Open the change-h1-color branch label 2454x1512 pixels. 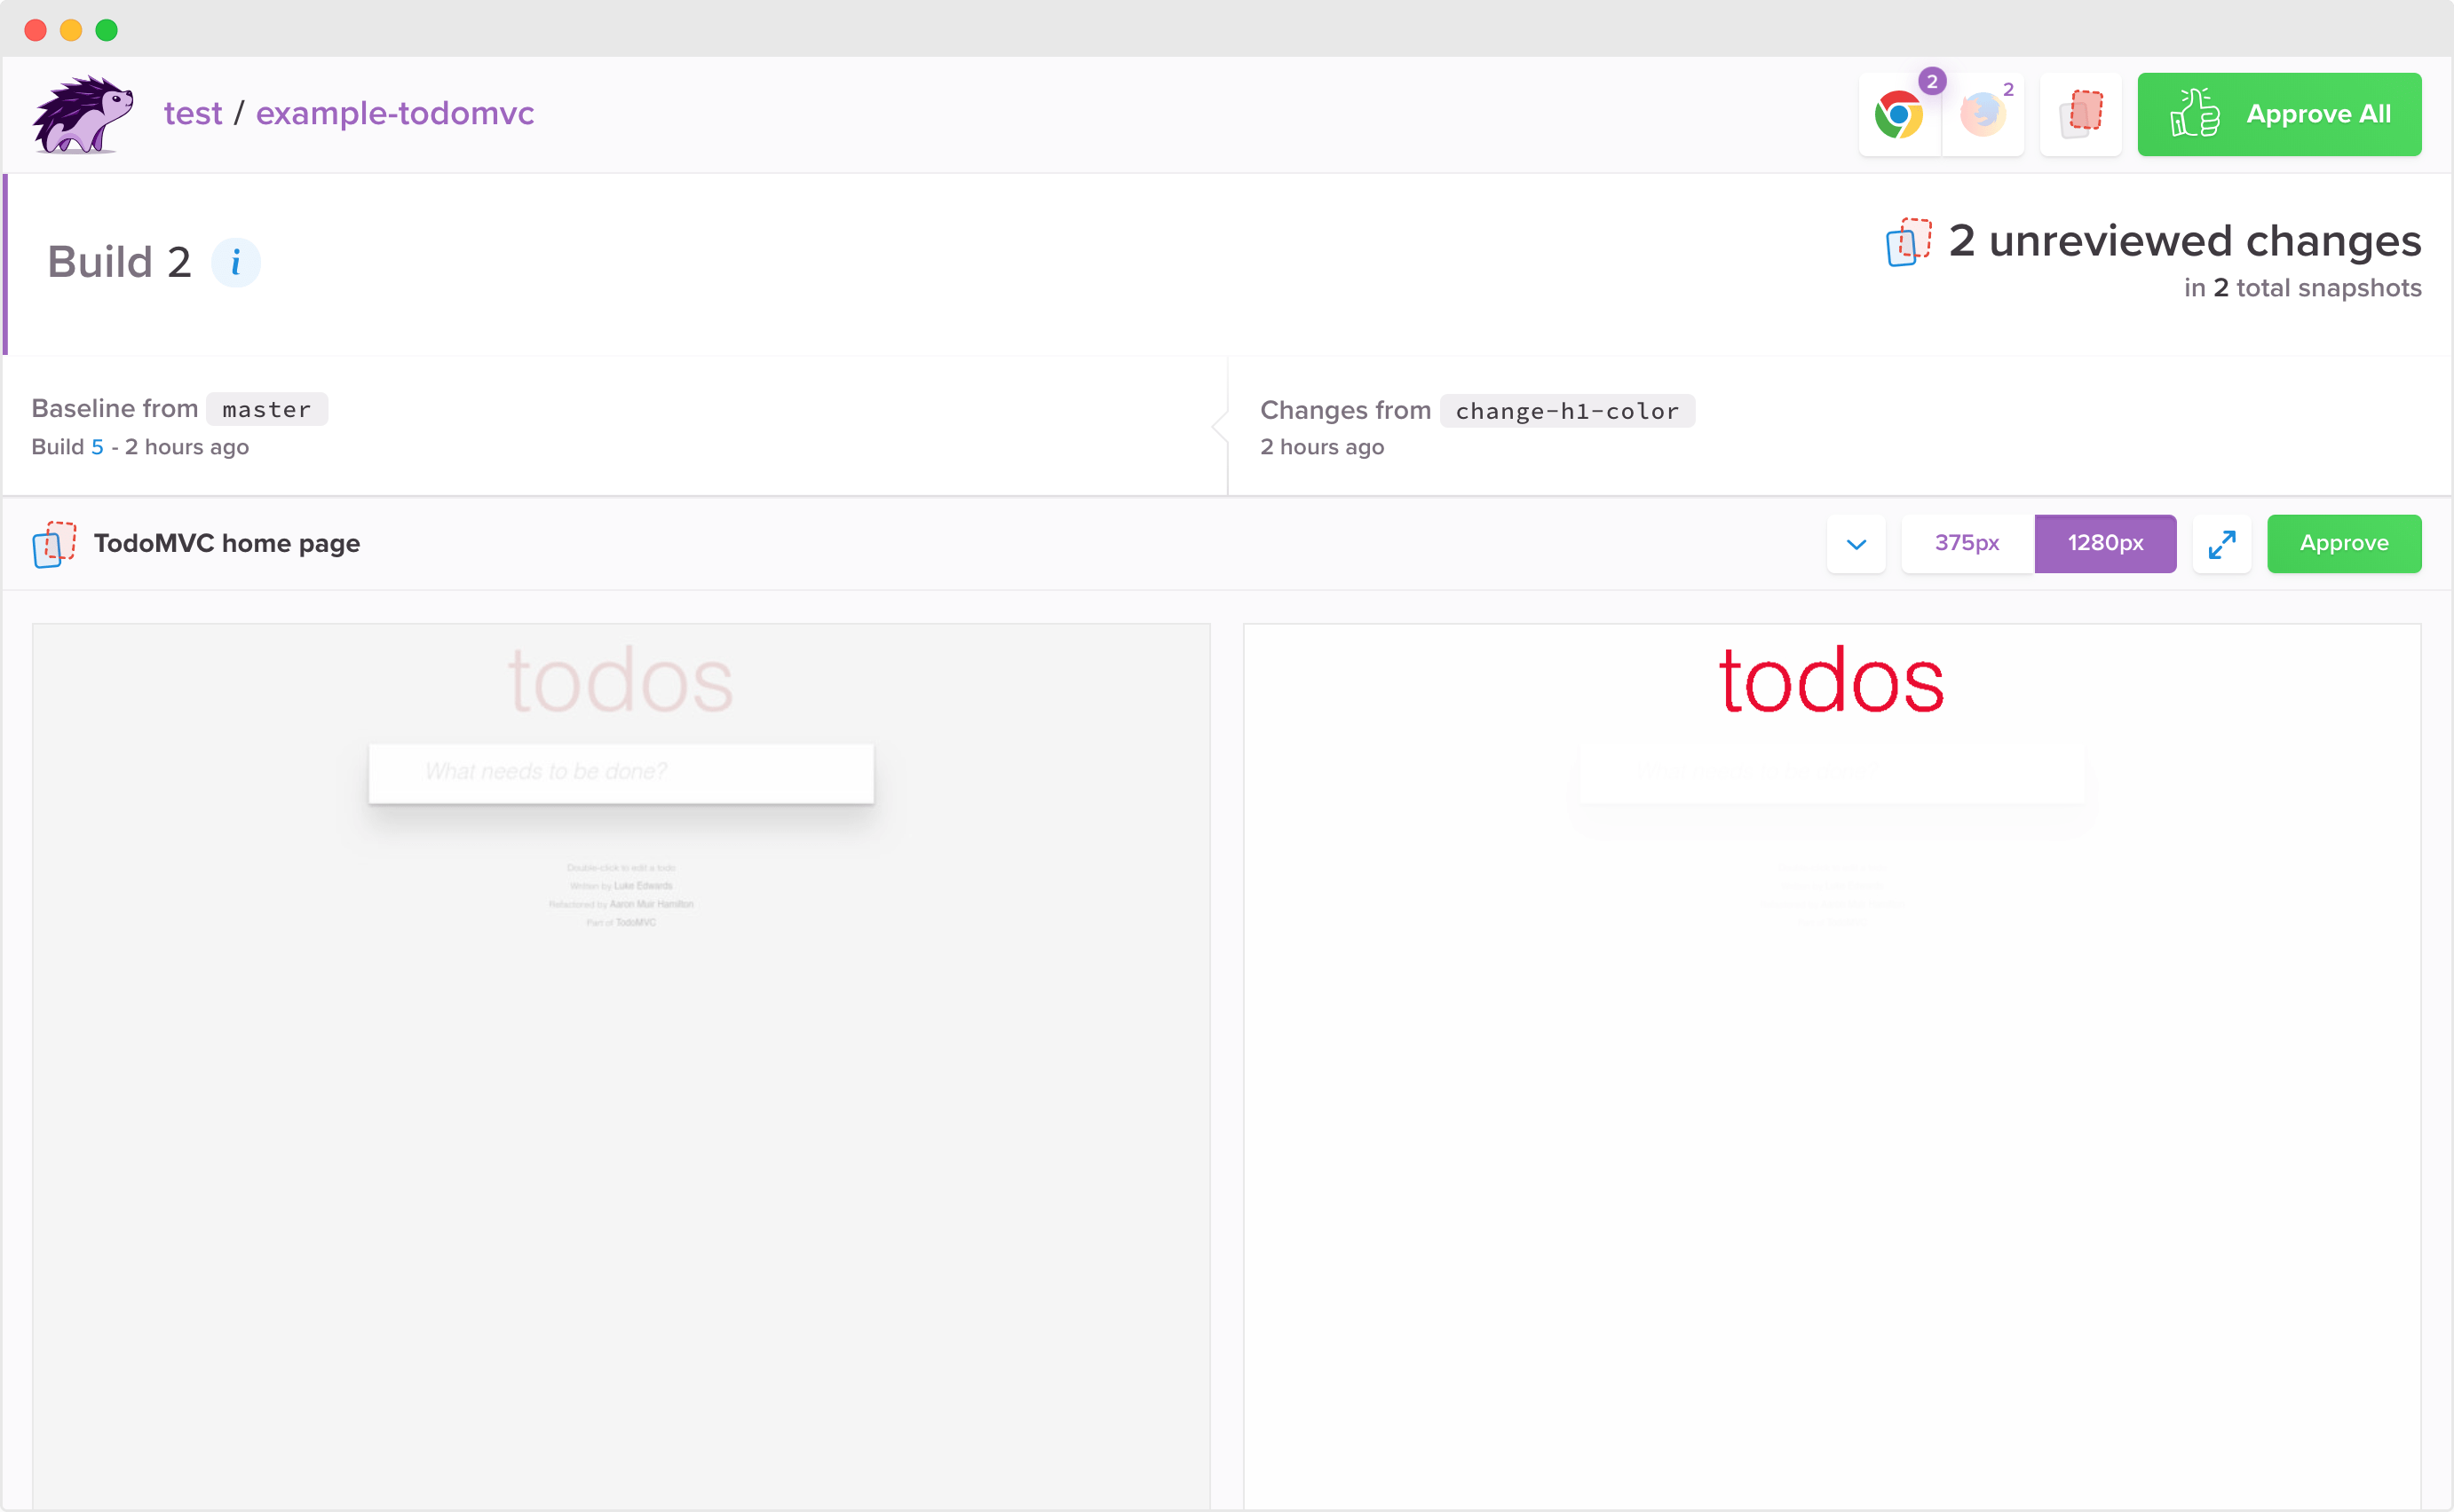(1567, 410)
